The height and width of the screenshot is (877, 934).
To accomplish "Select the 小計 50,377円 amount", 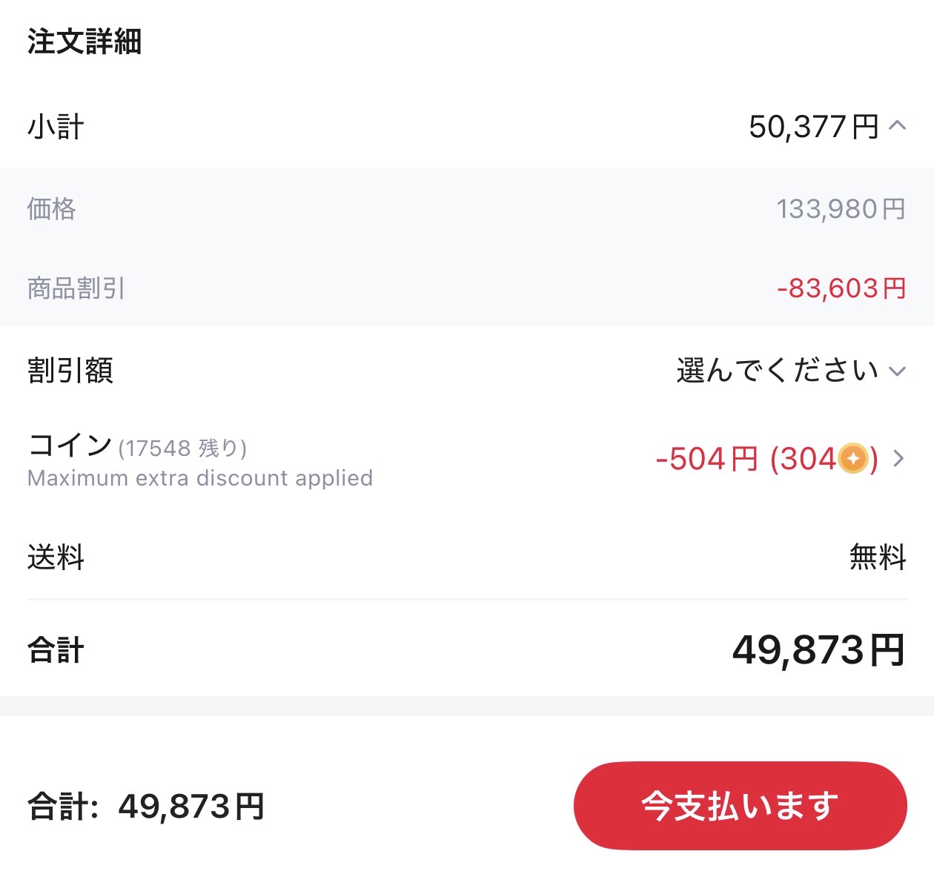I will [x=813, y=127].
